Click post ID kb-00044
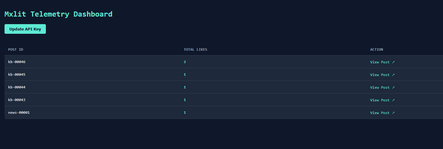 tap(17, 87)
